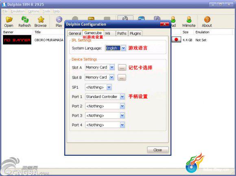Maximize the Dolphin main window
The width and height of the screenshot is (236, 176).
point(221,4)
